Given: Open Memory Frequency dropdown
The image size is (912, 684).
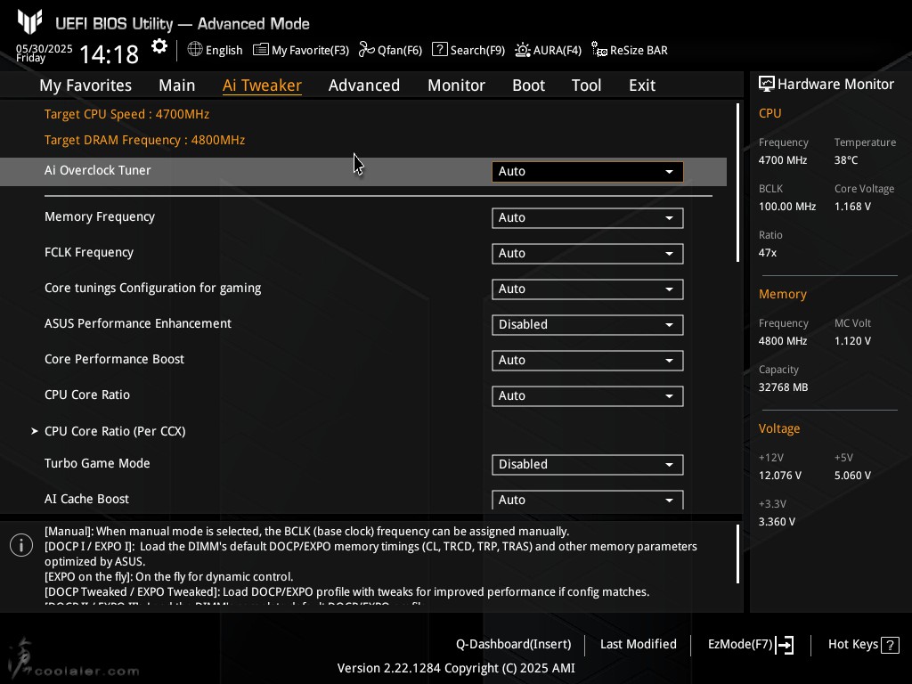Looking at the screenshot, I should tap(588, 218).
